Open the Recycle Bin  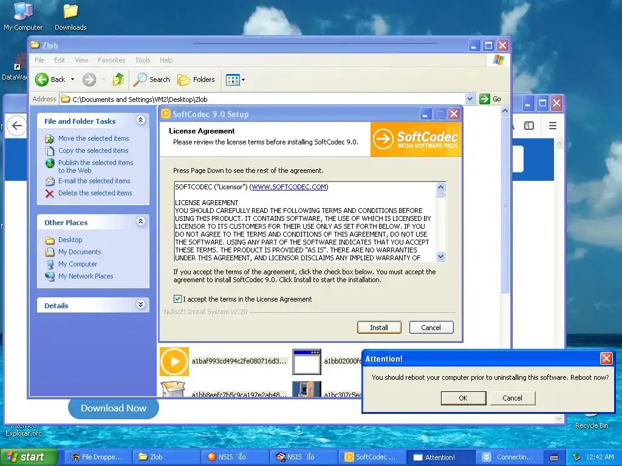(x=592, y=420)
